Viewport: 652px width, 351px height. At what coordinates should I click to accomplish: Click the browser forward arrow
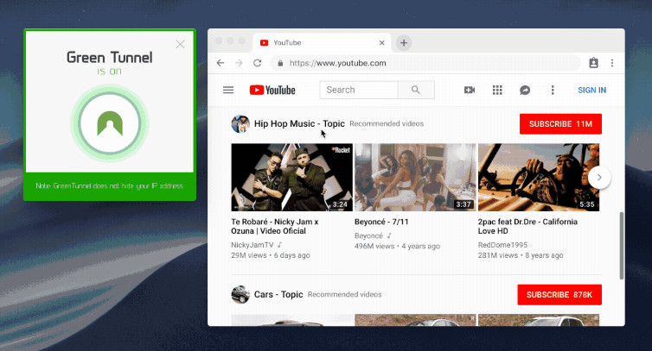[239, 63]
